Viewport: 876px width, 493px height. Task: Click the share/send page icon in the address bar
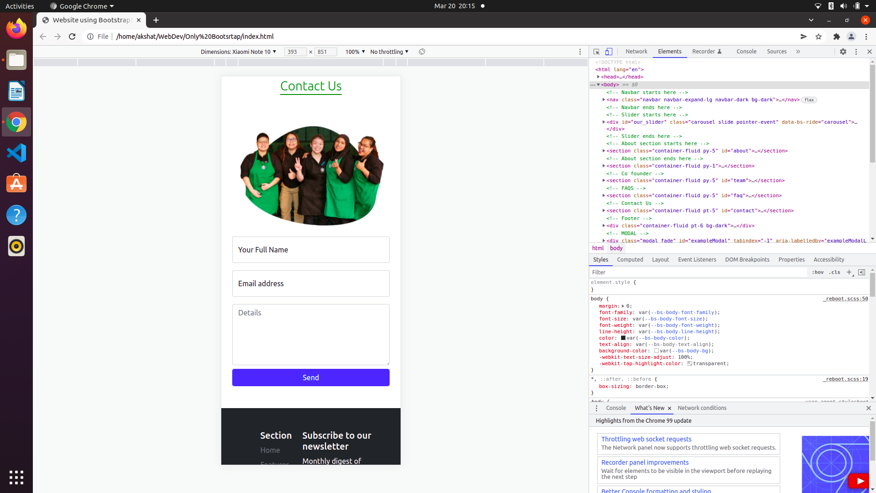[x=804, y=37]
